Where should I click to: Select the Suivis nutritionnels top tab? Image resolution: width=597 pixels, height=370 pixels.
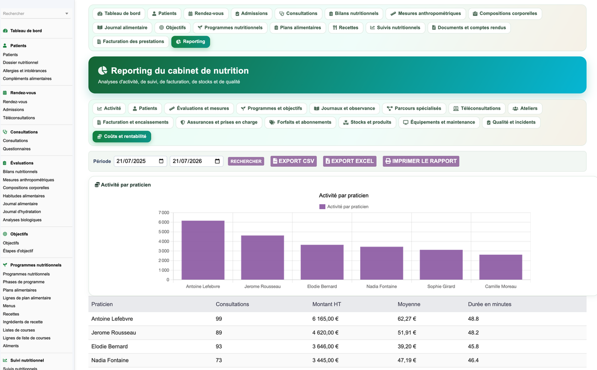point(395,27)
